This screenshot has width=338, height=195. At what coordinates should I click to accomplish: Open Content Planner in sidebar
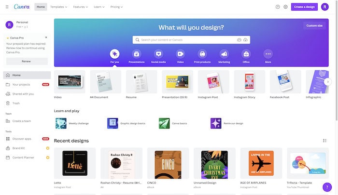point(27,157)
